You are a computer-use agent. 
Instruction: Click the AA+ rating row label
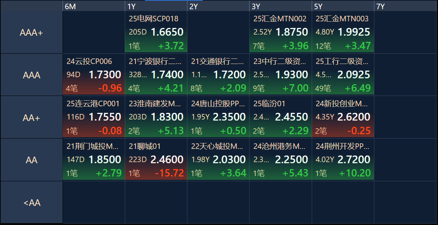click(31, 118)
